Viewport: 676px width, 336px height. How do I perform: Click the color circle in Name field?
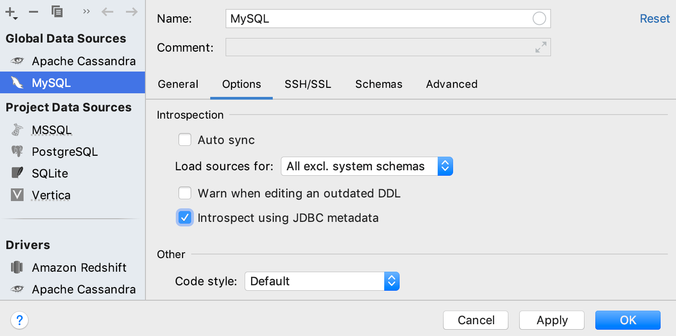pyautogui.click(x=539, y=19)
